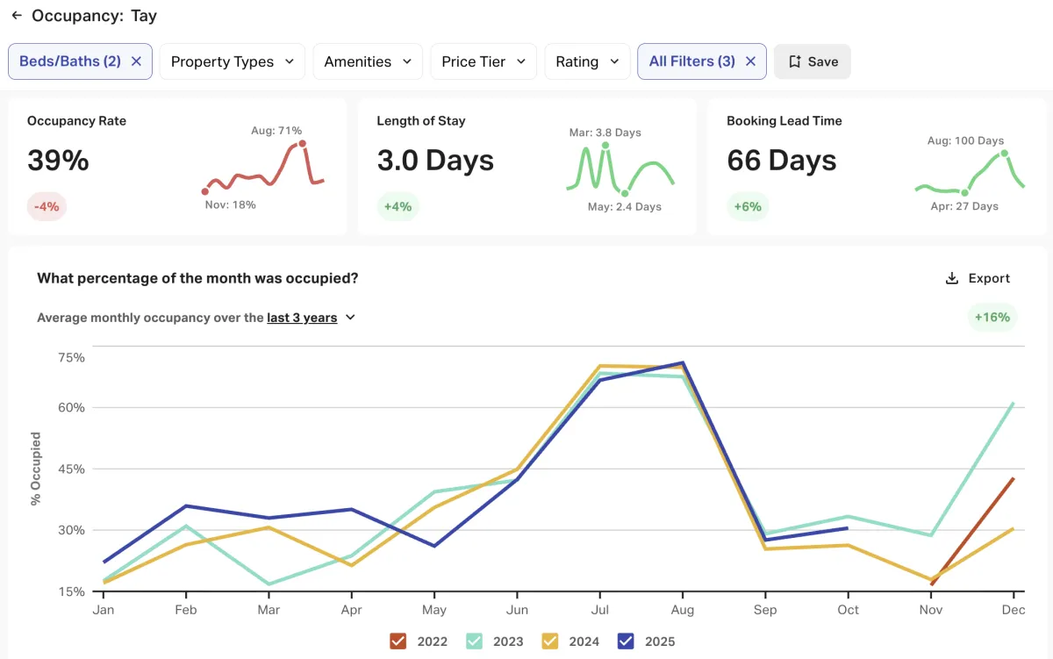Click the +16% change badge
Screen dimensions: 1053x659
click(x=992, y=318)
